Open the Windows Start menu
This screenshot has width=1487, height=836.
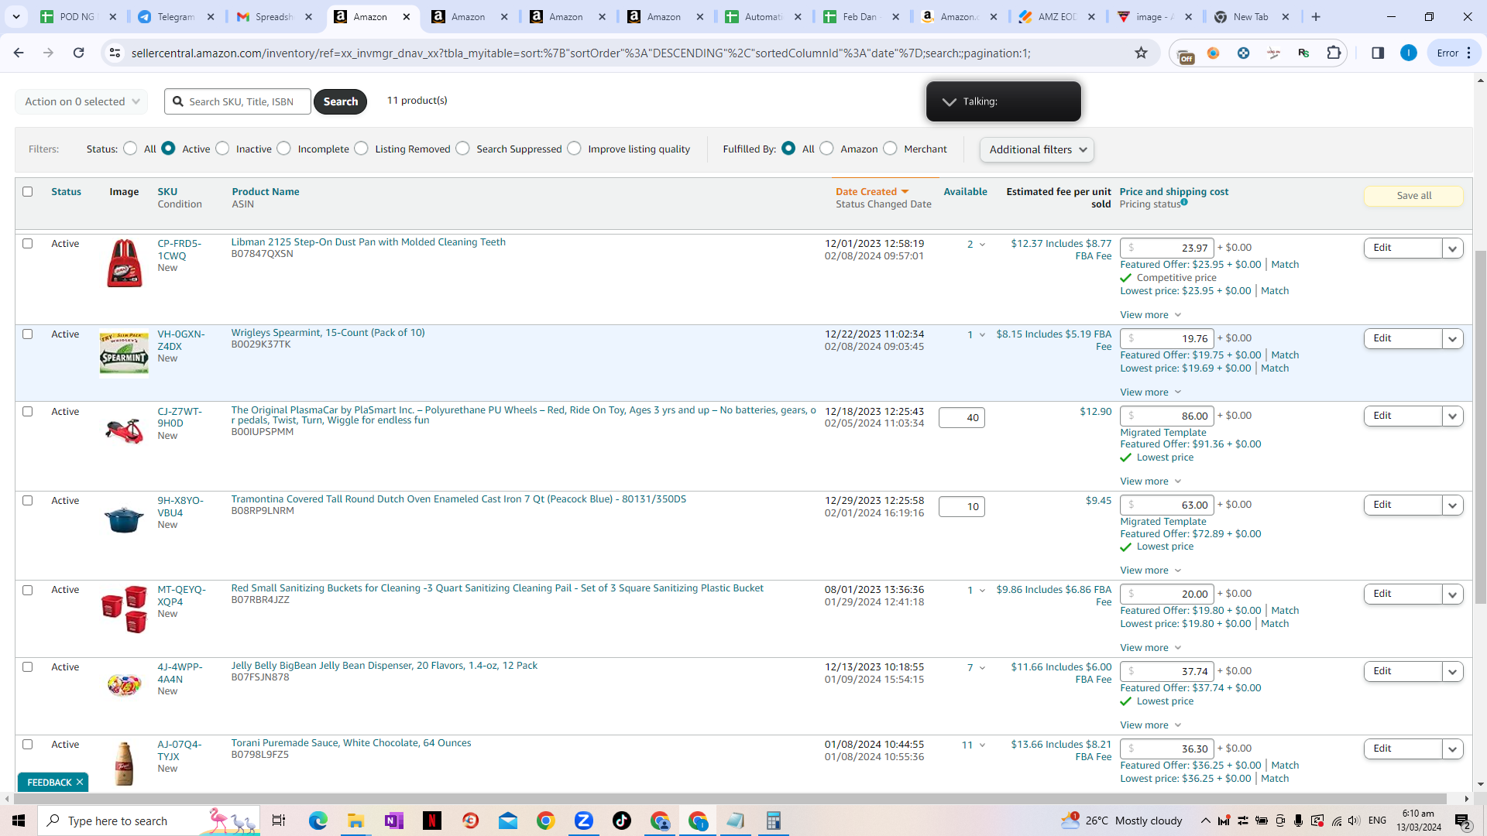19,821
